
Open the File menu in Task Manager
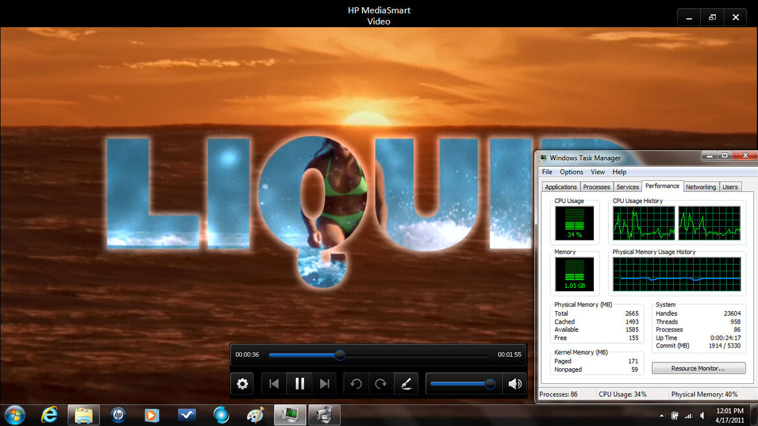pyautogui.click(x=547, y=172)
